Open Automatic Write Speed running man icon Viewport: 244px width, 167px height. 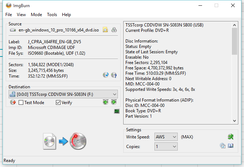point(231,137)
